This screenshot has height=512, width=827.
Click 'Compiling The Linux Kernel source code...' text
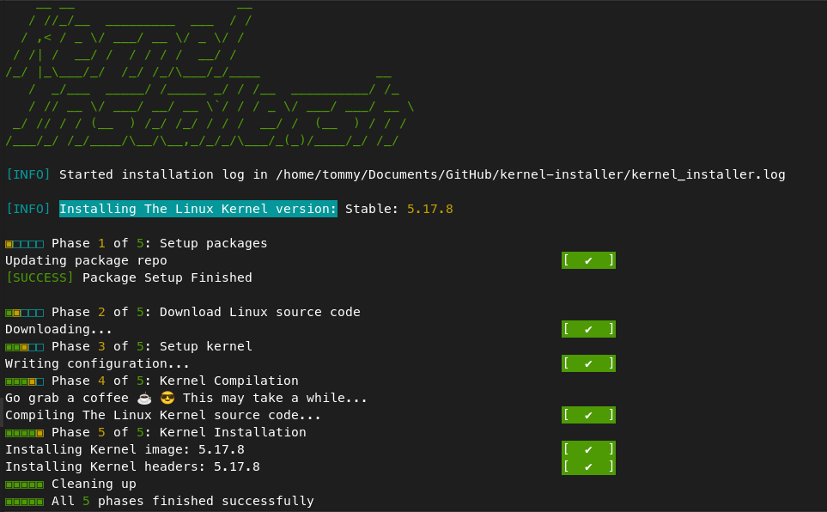pyautogui.click(x=163, y=416)
